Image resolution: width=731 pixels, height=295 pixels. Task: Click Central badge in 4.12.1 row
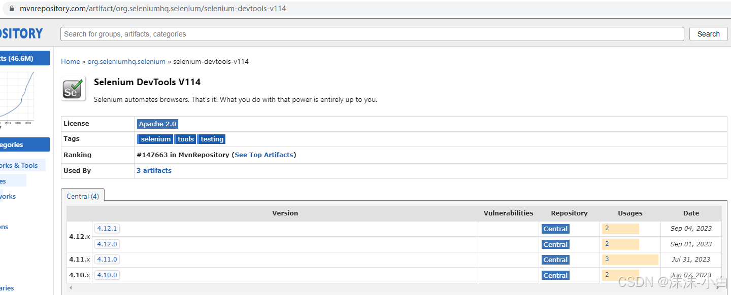click(555, 229)
